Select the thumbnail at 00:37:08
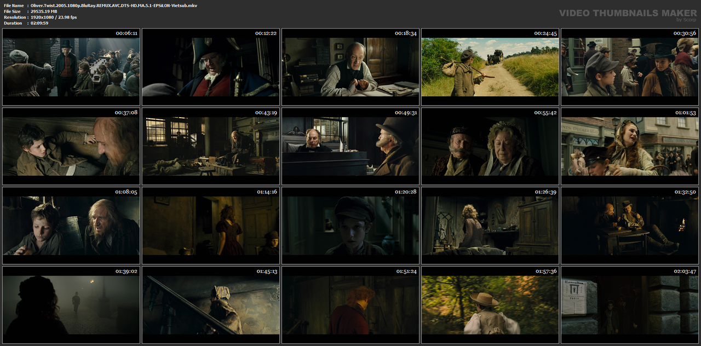 71,146
